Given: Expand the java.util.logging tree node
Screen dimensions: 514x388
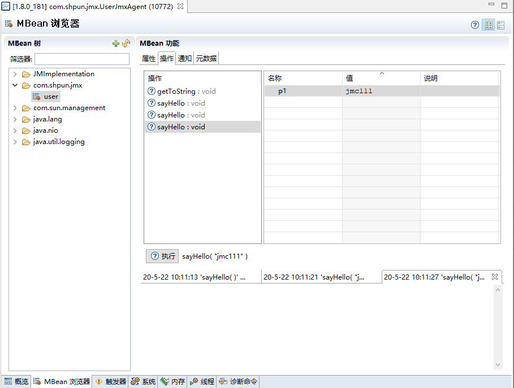Looking at the screenshot, I should coord(15,141).
